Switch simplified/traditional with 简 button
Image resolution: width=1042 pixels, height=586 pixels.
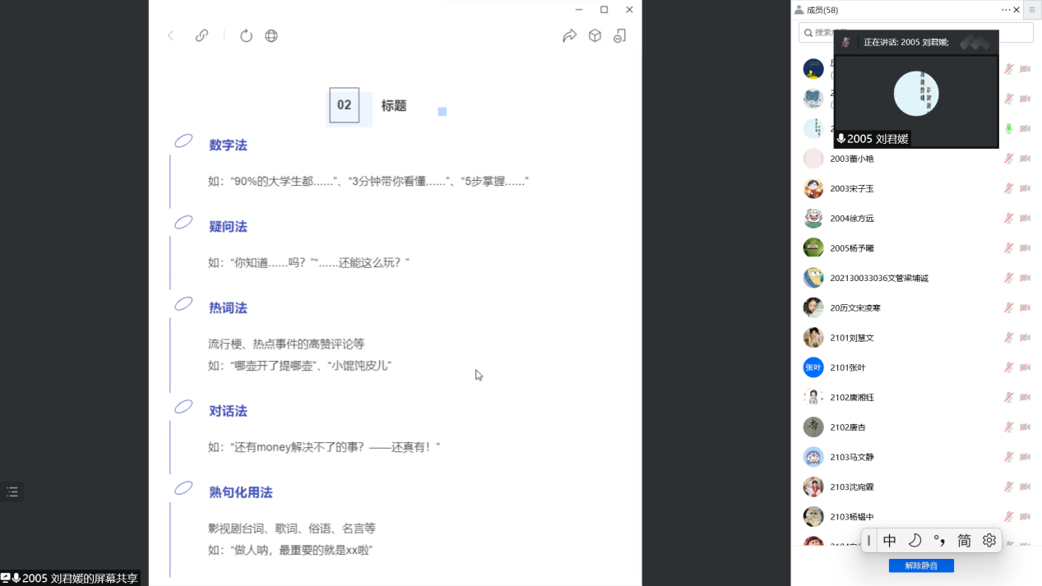[x=964, y=540]
